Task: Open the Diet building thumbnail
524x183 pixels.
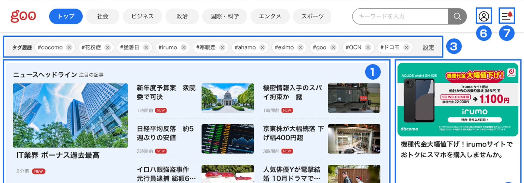Action: (x=228, y=98)
